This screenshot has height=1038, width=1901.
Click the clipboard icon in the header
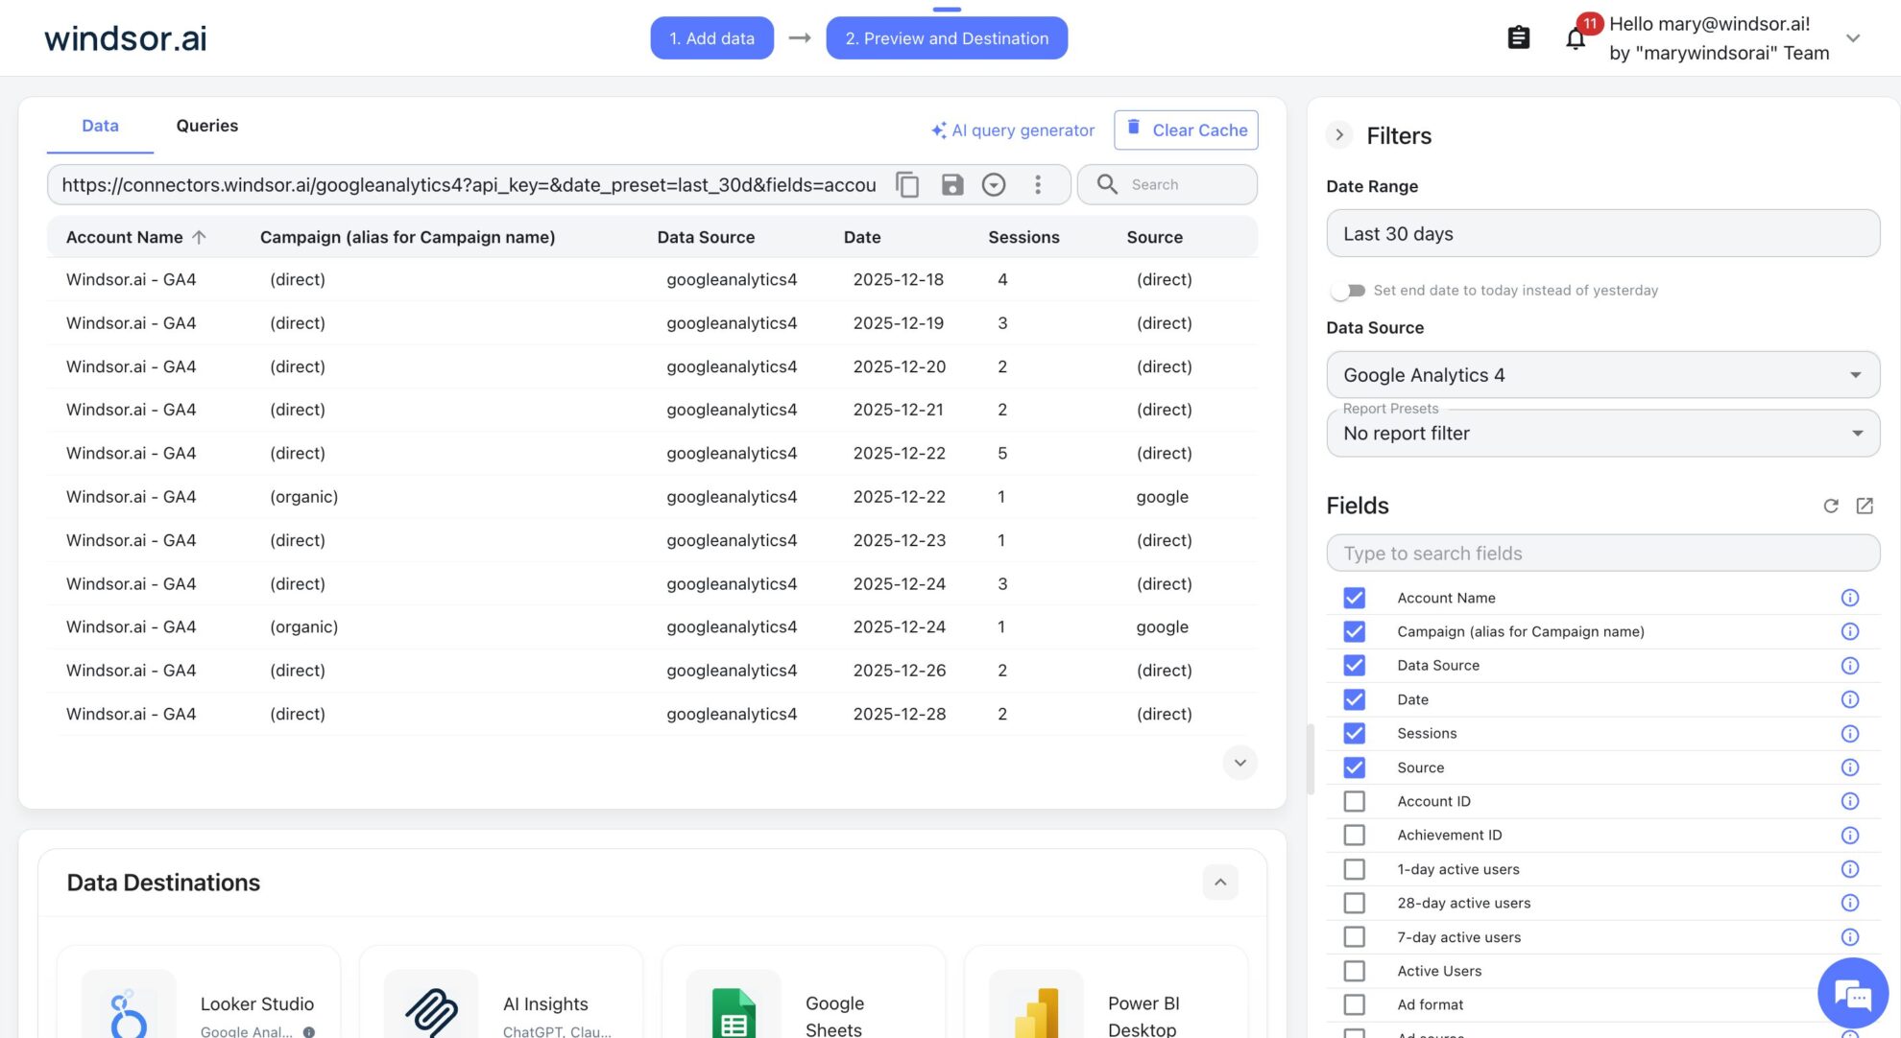click(1518, 37)
